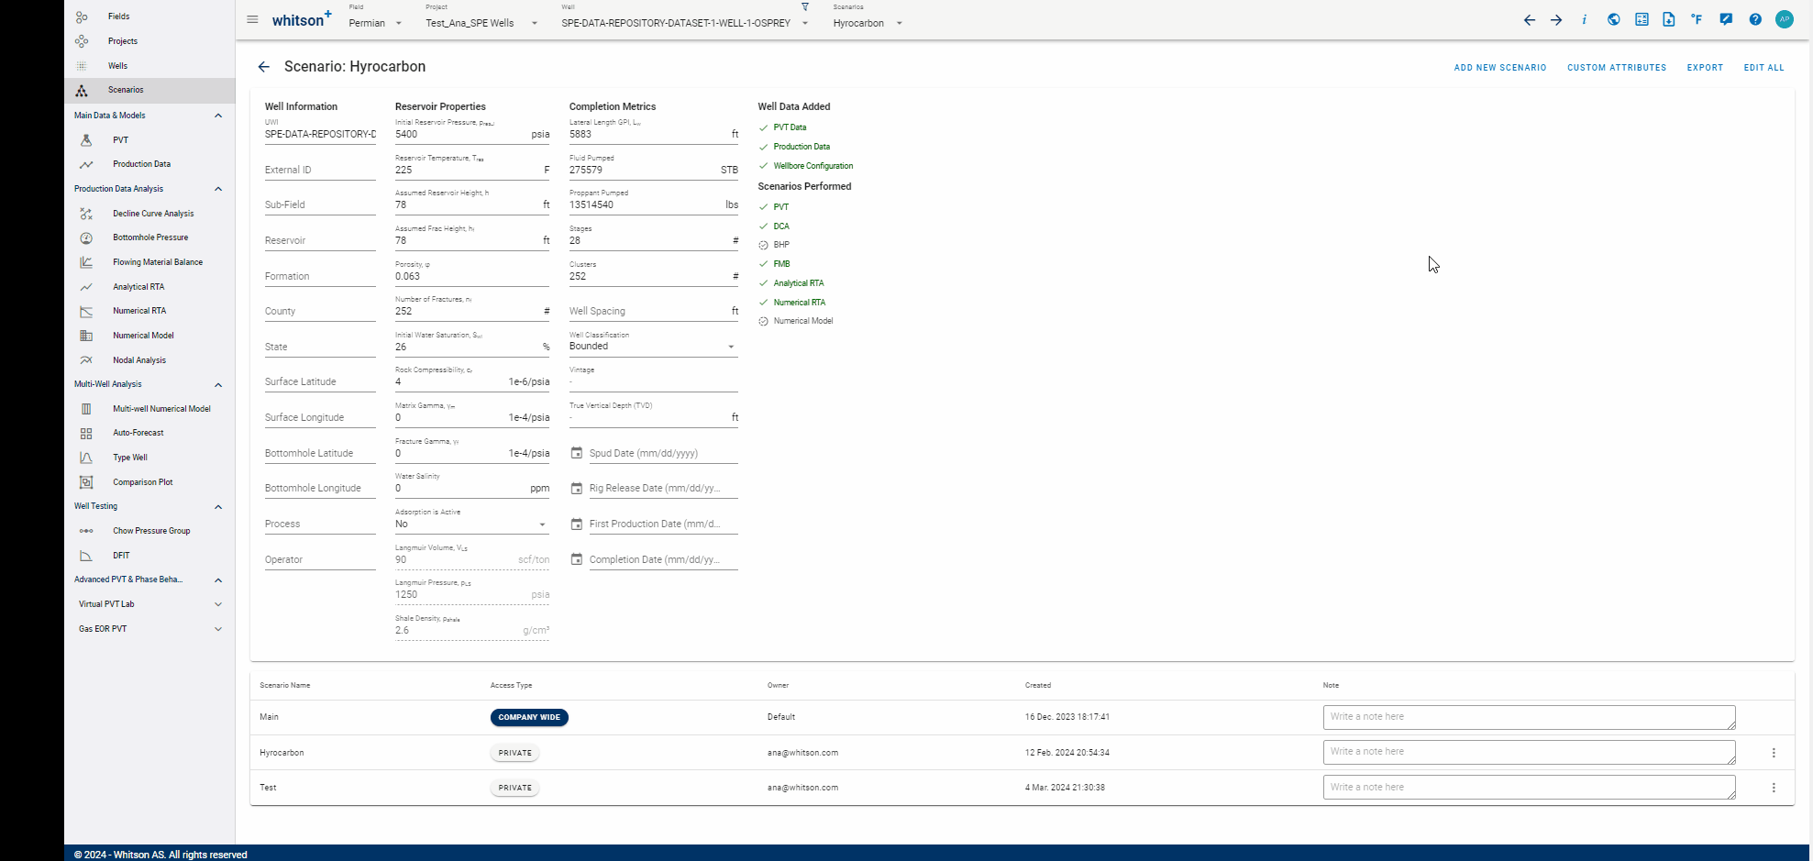The image size is (1813, 861).
Task: Click the well filter funnel icon
Action: pyautogui.click(x=805, y=7)
